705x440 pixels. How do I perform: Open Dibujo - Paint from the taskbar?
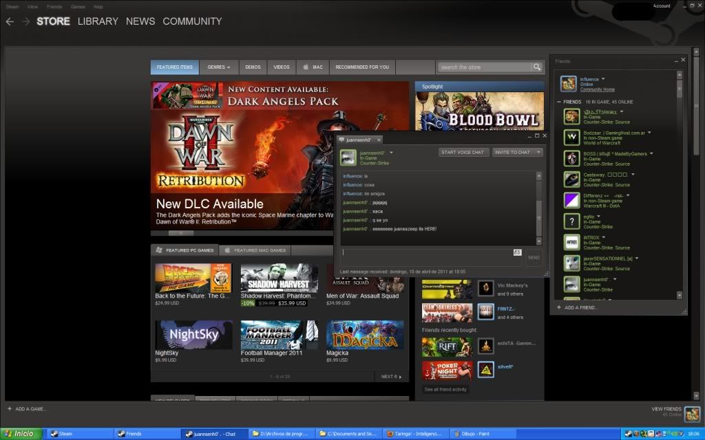click(x=482, y=434)
